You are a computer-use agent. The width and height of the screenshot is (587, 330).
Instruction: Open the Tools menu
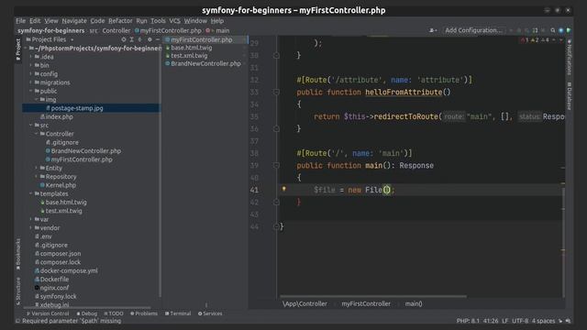click(158, 21)
